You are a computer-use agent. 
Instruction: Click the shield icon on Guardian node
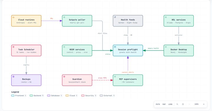64,77
